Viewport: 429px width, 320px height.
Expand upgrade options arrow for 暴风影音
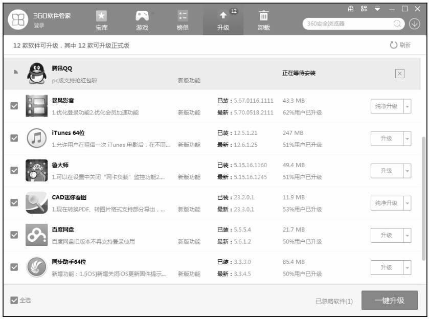tap(408, 106)
